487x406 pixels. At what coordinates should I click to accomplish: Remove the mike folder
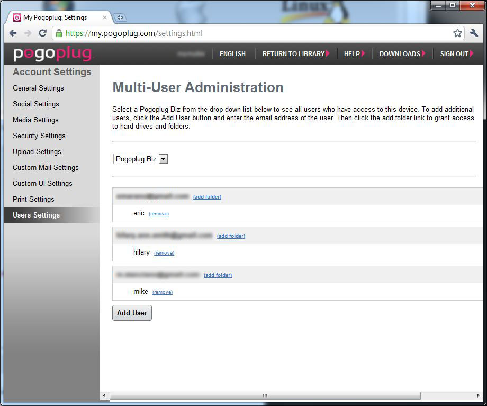tap(163, 292)
